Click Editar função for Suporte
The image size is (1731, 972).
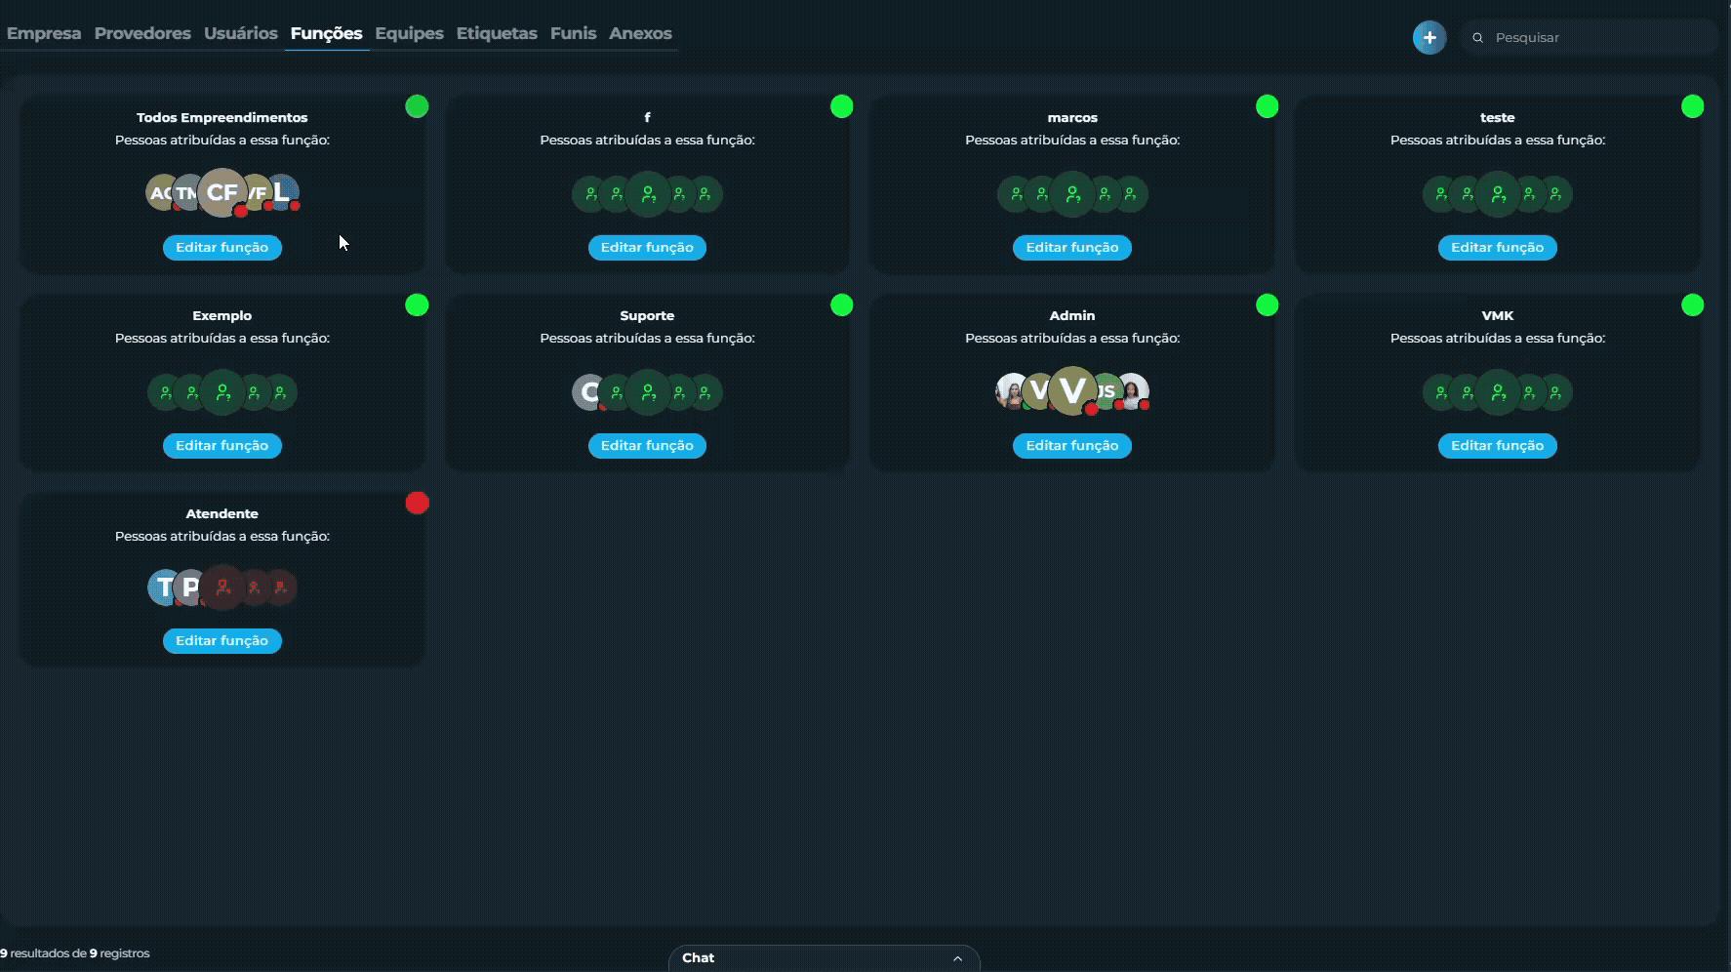coord(647,446)
